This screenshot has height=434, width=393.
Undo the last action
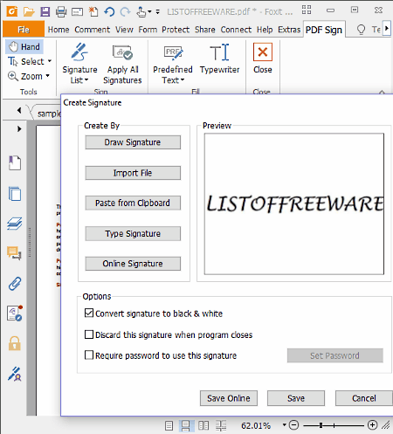point(109,11)
